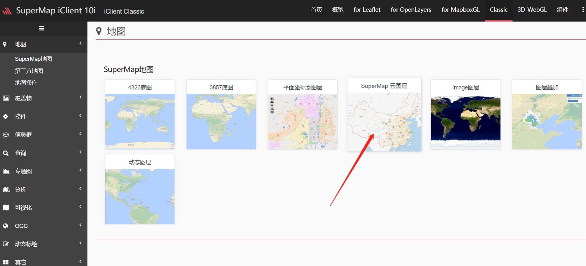The width and height of the screenshot is (586, 266).
Task: Expand the OGC section chevron
Action: [80, 225]
